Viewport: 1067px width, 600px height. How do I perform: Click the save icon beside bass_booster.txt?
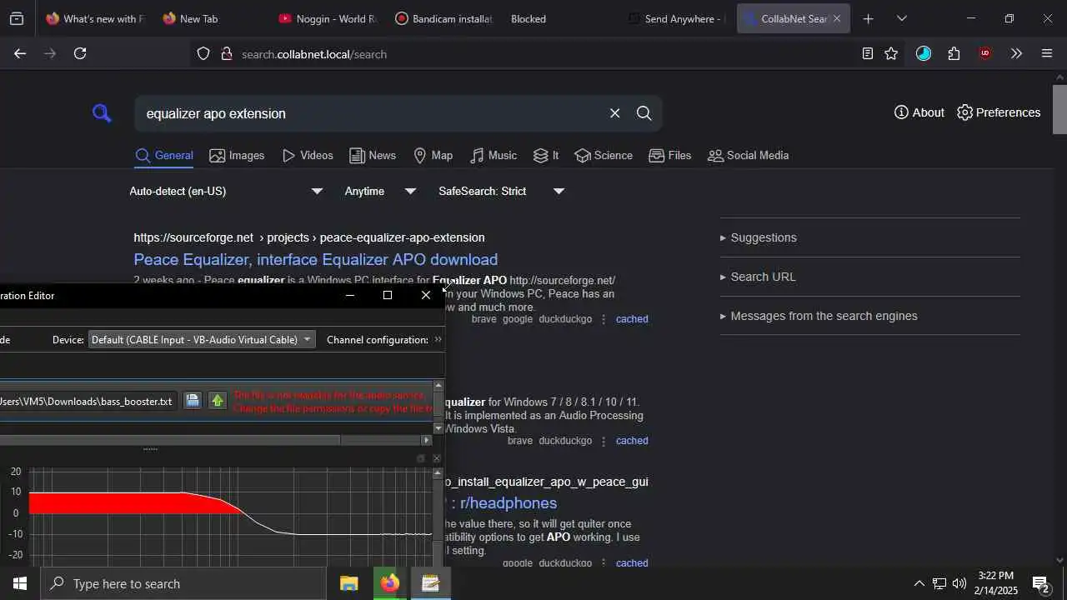click(193, 401)
